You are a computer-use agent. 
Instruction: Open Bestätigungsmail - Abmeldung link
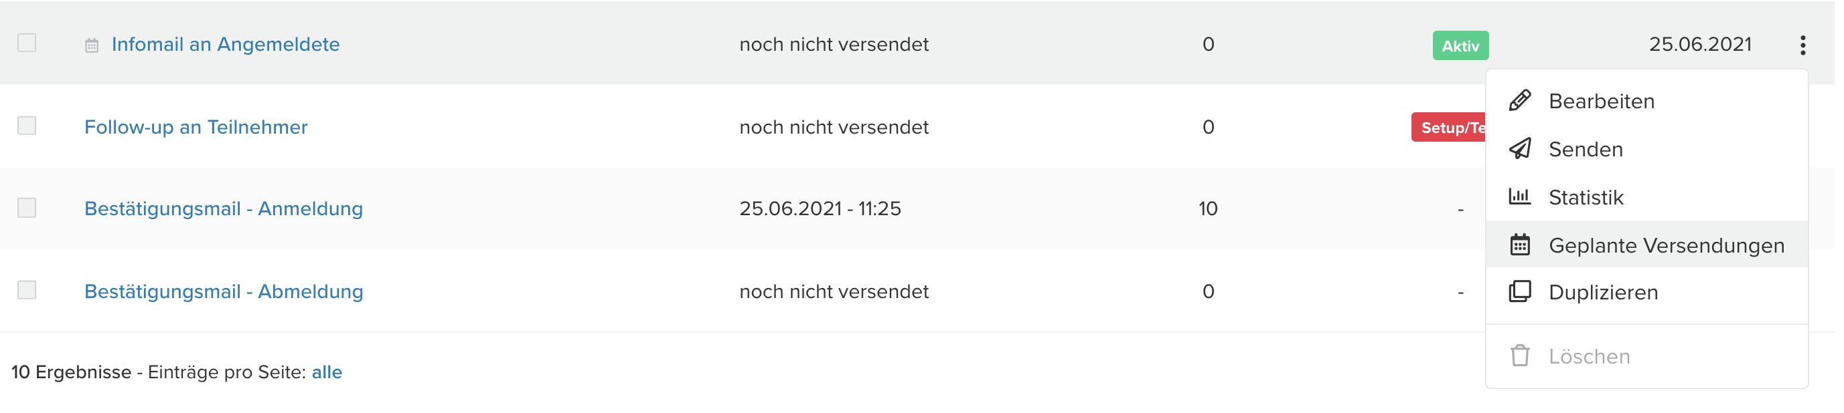click(224, 291)
